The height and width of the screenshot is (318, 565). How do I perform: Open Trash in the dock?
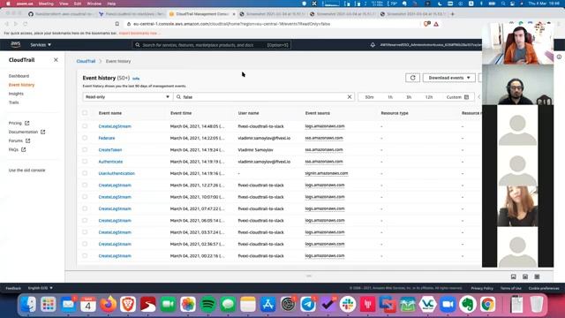(537, 305)
